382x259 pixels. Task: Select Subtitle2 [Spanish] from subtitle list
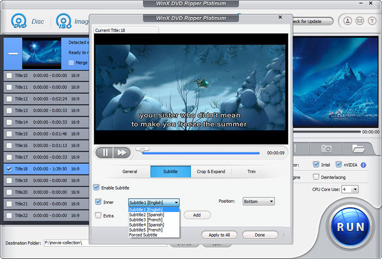[146, 214]
